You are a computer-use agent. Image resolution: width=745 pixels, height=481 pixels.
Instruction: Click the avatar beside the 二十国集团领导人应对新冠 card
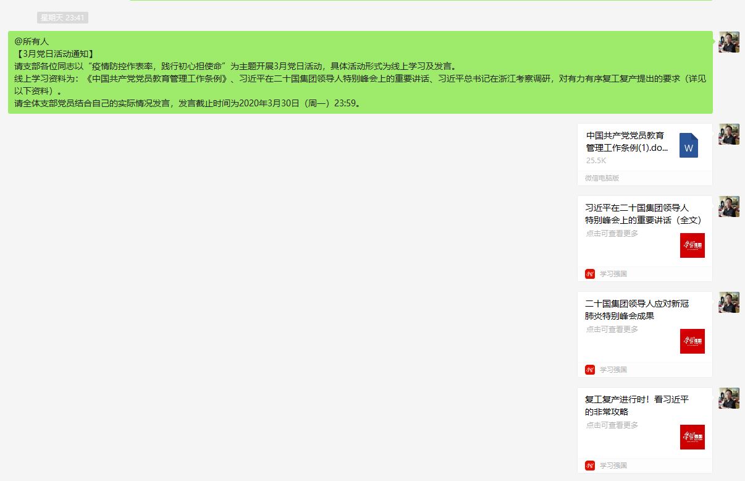click(x=729, y=302)
